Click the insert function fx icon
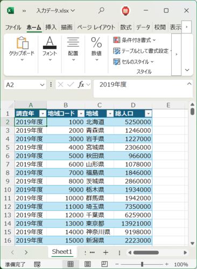 pos(81,84)
